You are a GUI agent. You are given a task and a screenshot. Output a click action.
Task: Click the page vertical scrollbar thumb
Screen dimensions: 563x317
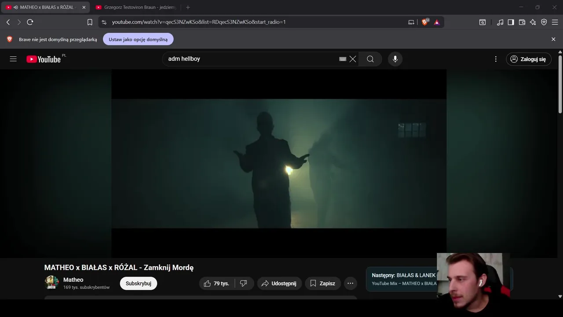[560, 84]
